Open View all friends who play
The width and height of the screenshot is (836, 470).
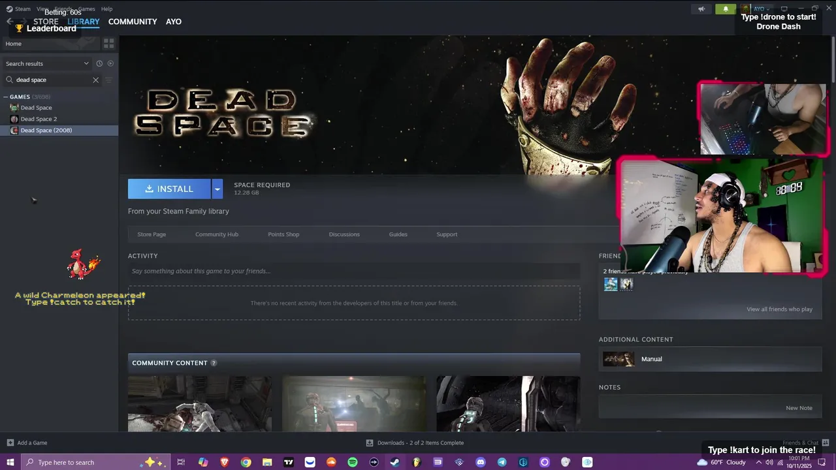(779, 309)
